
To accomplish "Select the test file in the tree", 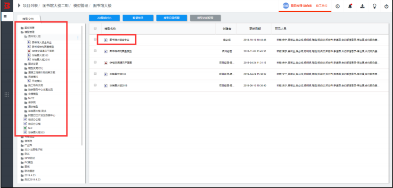I will point(30,128).
